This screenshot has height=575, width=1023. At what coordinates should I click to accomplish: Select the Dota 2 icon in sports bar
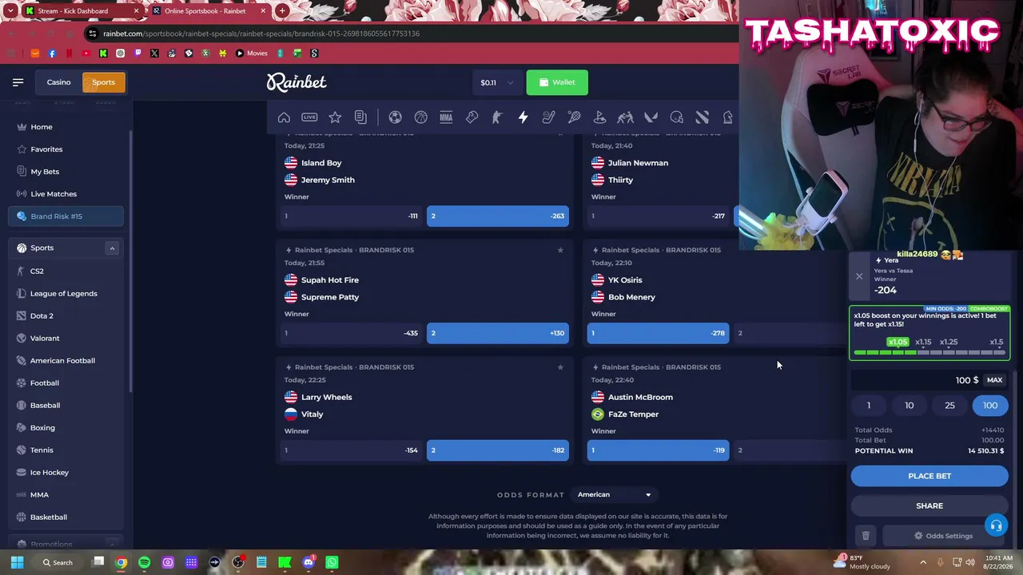click(702, 117)
